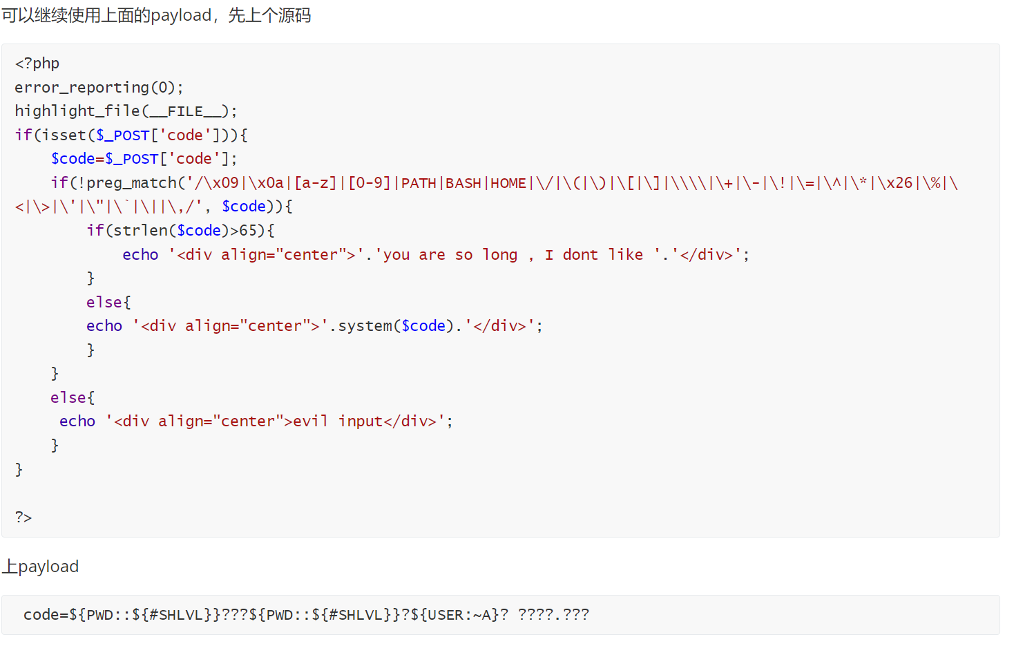
Task: Click the else{ before the system echo
Action: [108, 303]
